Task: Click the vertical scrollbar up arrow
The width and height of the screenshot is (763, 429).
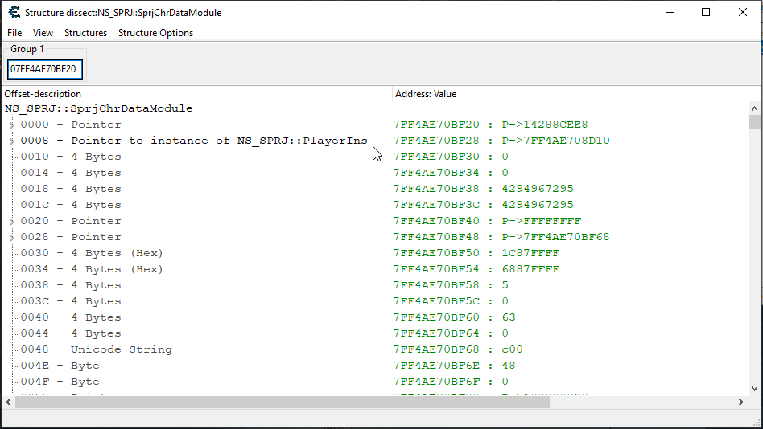Action: click(754, 108)
